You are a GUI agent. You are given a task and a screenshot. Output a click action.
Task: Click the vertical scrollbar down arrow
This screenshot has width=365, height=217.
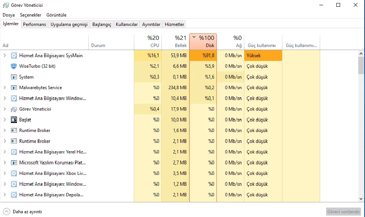361,199
